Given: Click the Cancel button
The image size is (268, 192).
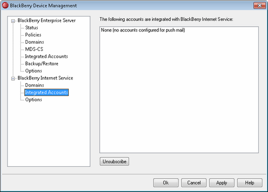Looking at the screenshot, I should tap(194, 183).
